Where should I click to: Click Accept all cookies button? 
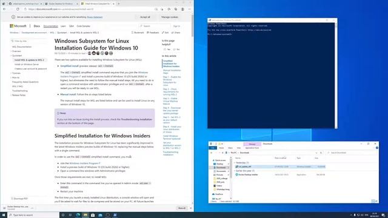point(145,17)
